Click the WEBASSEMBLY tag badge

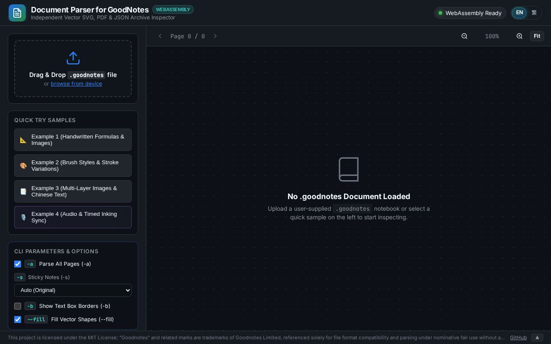[x=173, y=9]
